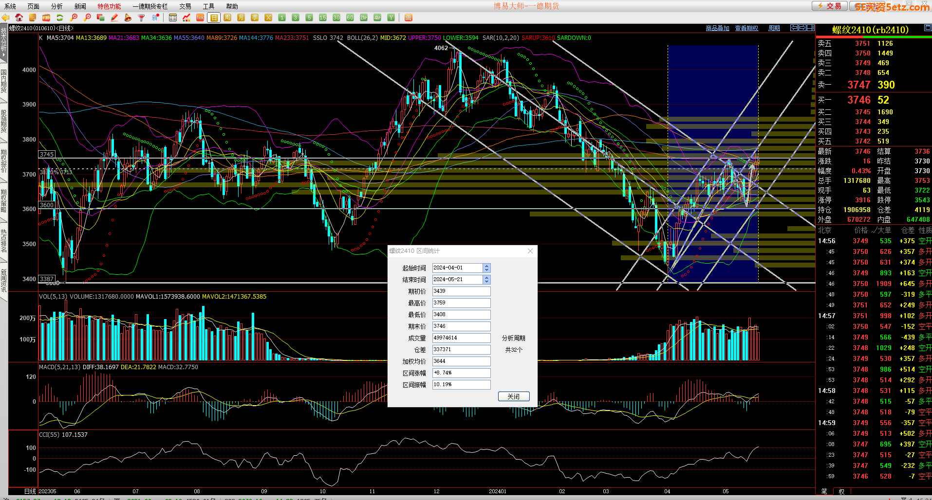Open the 分析 menu
Screen dimensions: 932x500
coord(57,6)
